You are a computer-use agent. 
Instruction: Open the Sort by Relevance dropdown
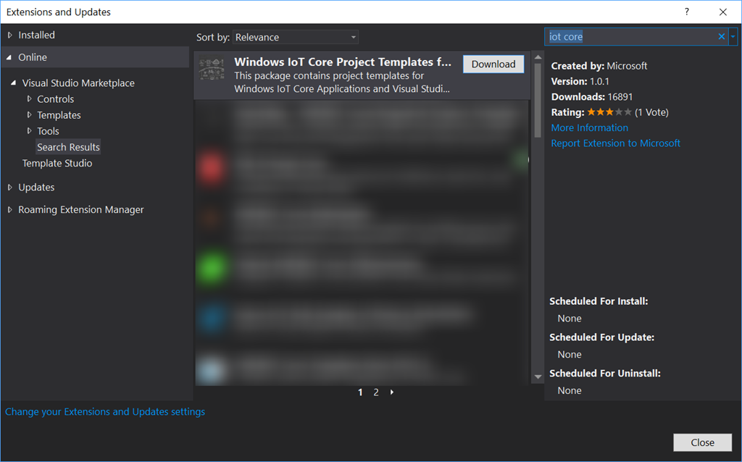[x=296, y=37]
